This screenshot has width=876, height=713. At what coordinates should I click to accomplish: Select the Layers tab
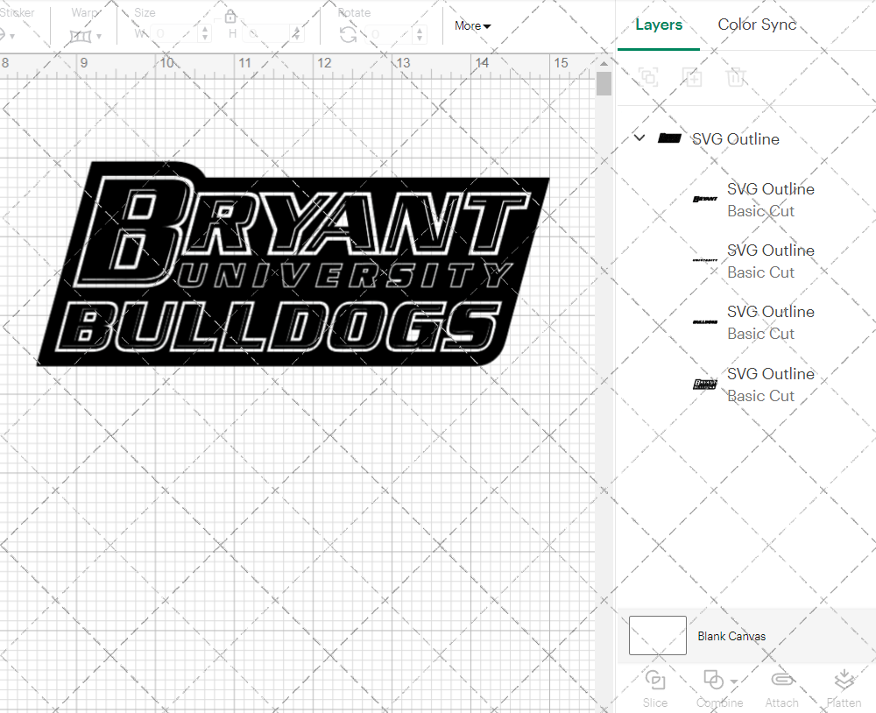(x=659, y=25)
